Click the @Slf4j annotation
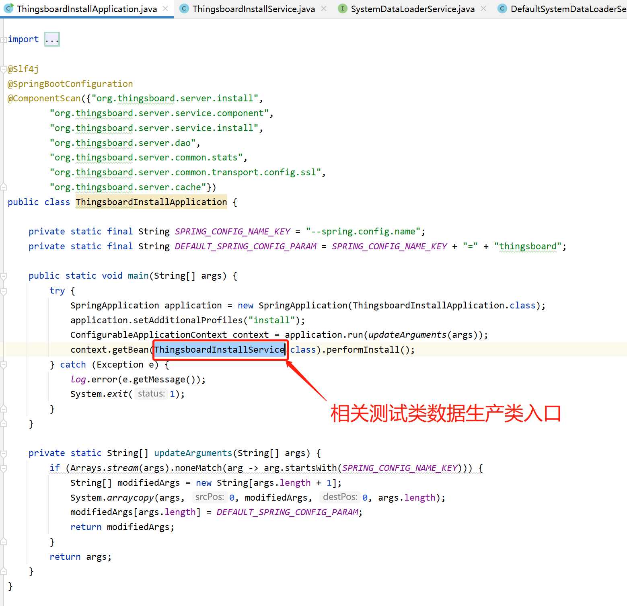Screen dimensions: 627x606 23,69
